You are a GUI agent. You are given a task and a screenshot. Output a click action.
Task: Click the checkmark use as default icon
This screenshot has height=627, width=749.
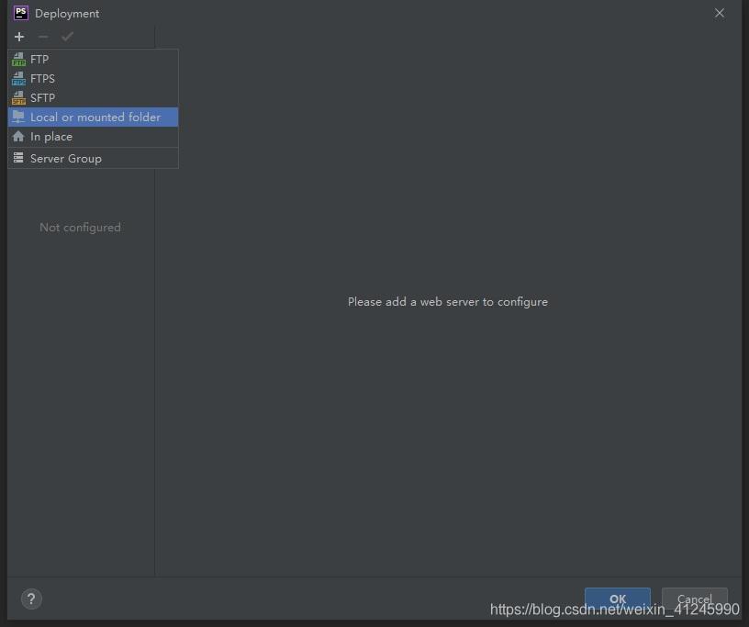coord(67,37)
